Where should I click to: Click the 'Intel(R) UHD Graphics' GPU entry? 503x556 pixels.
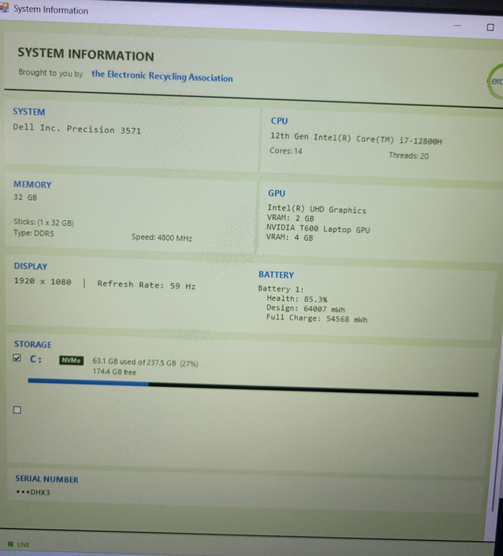(316, 209)
